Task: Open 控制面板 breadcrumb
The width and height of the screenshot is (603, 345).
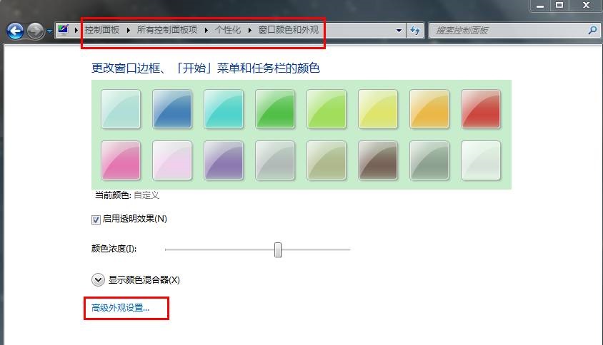Action: click(x=102, y=30)
